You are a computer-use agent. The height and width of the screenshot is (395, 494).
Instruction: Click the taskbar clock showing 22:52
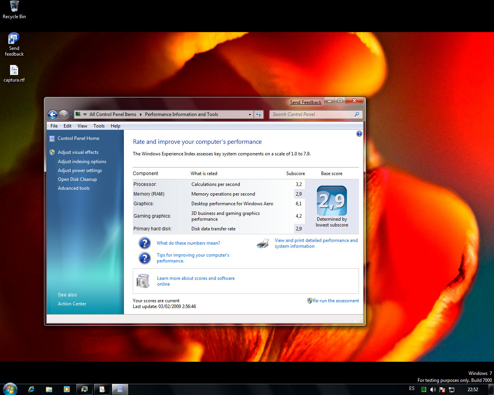click(x=473, y=390)
